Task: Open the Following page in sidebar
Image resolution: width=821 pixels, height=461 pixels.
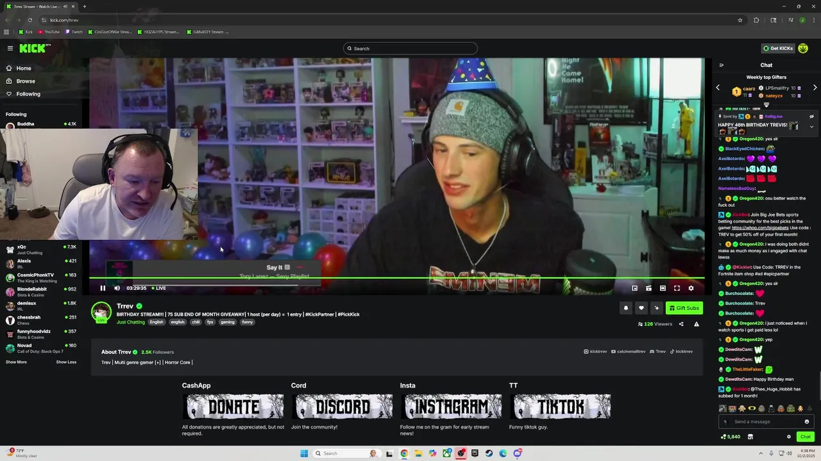Action: pos(28,94)
